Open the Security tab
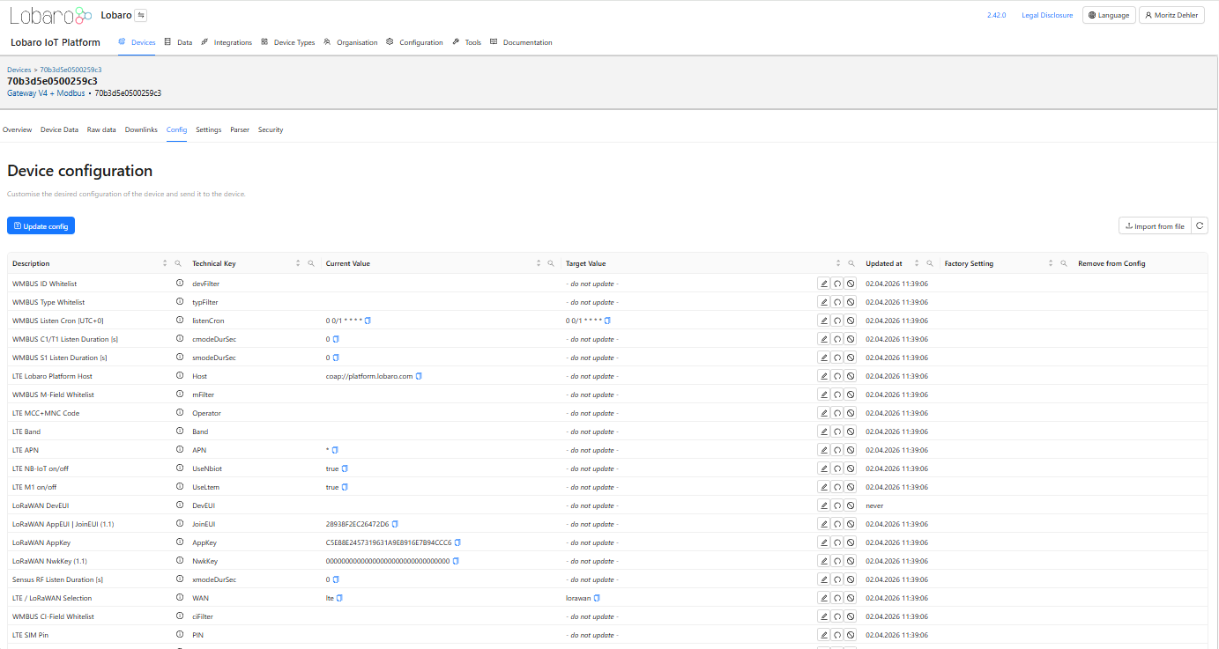This screenshot has width=1219, height=649. pos(271,129)
